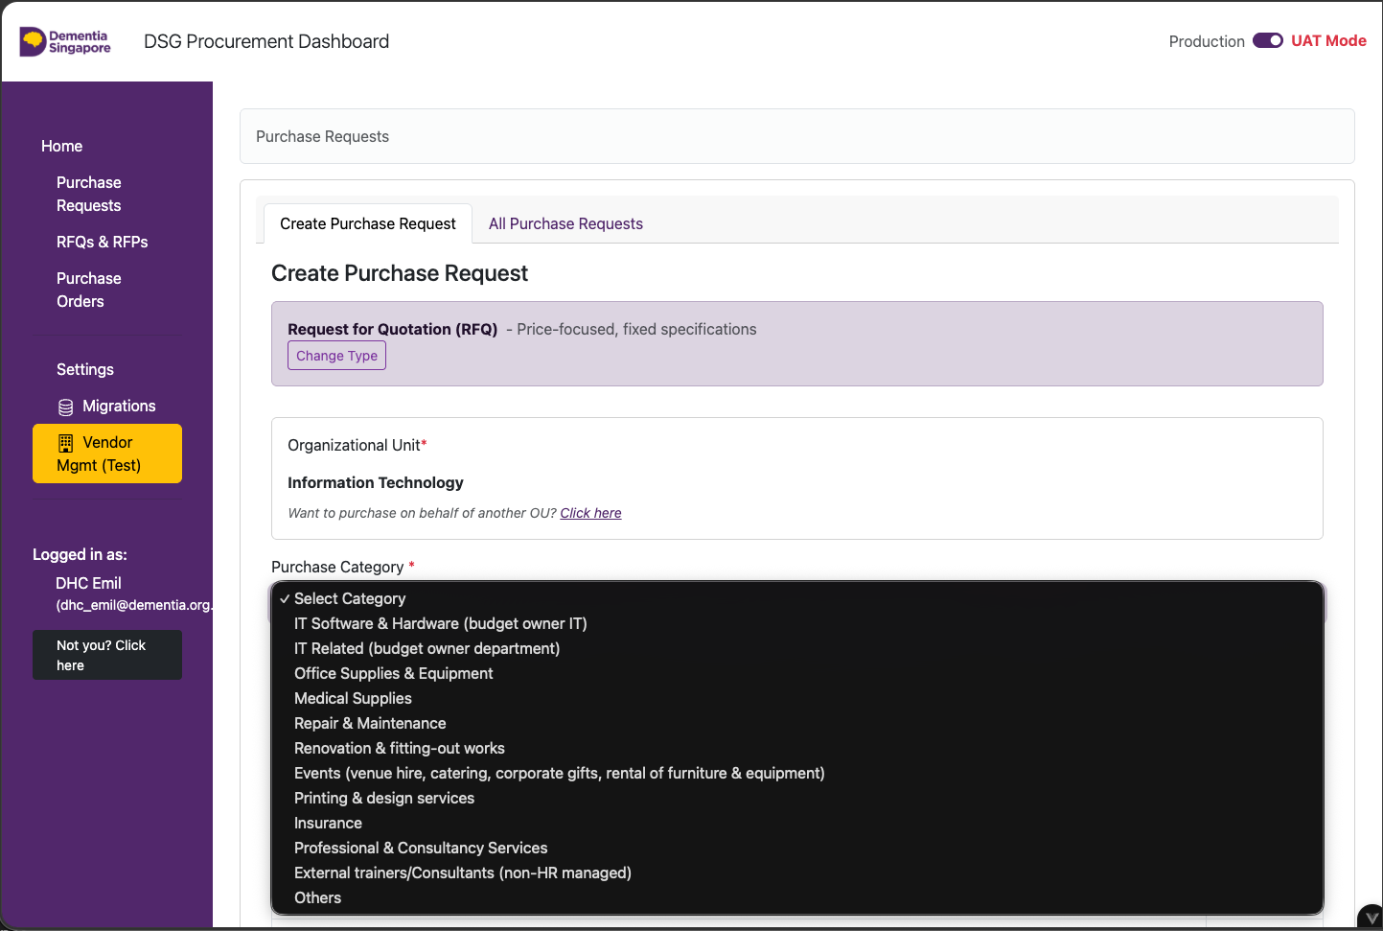Image resolution: width=1383 pixels, height=931 pixels.
Task: Click the Information Technology unit text
Action: (x=376, y=482)
